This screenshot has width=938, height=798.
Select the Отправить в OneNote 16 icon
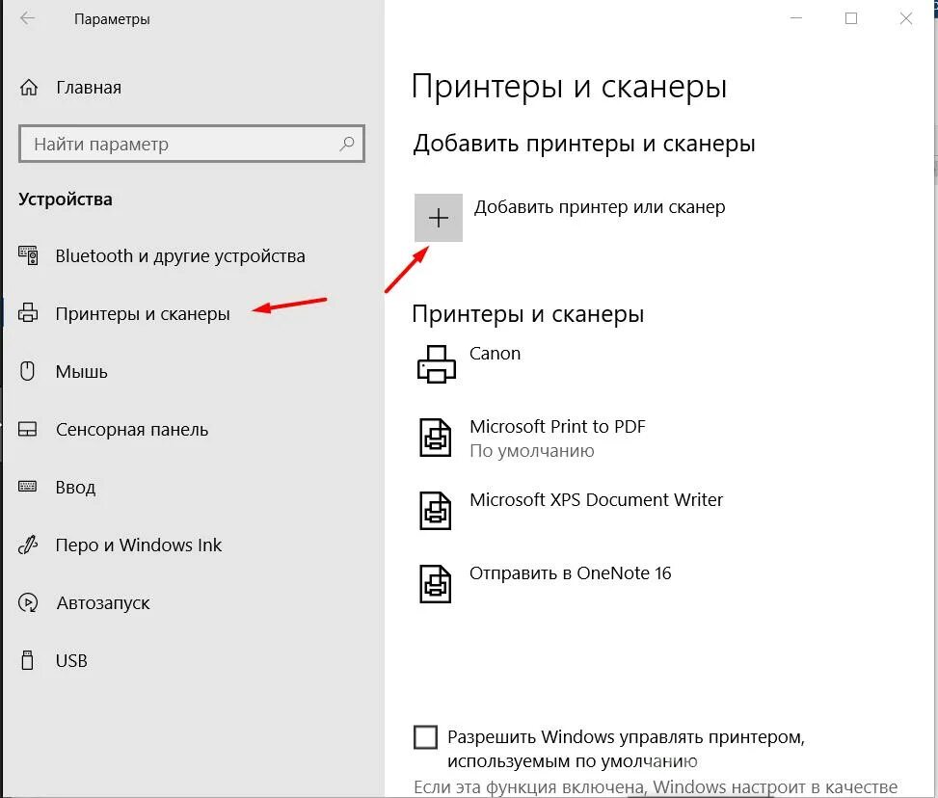(435, 584)
